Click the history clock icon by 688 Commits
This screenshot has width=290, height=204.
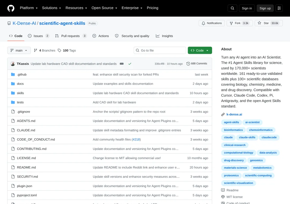[x=188, y=64]
